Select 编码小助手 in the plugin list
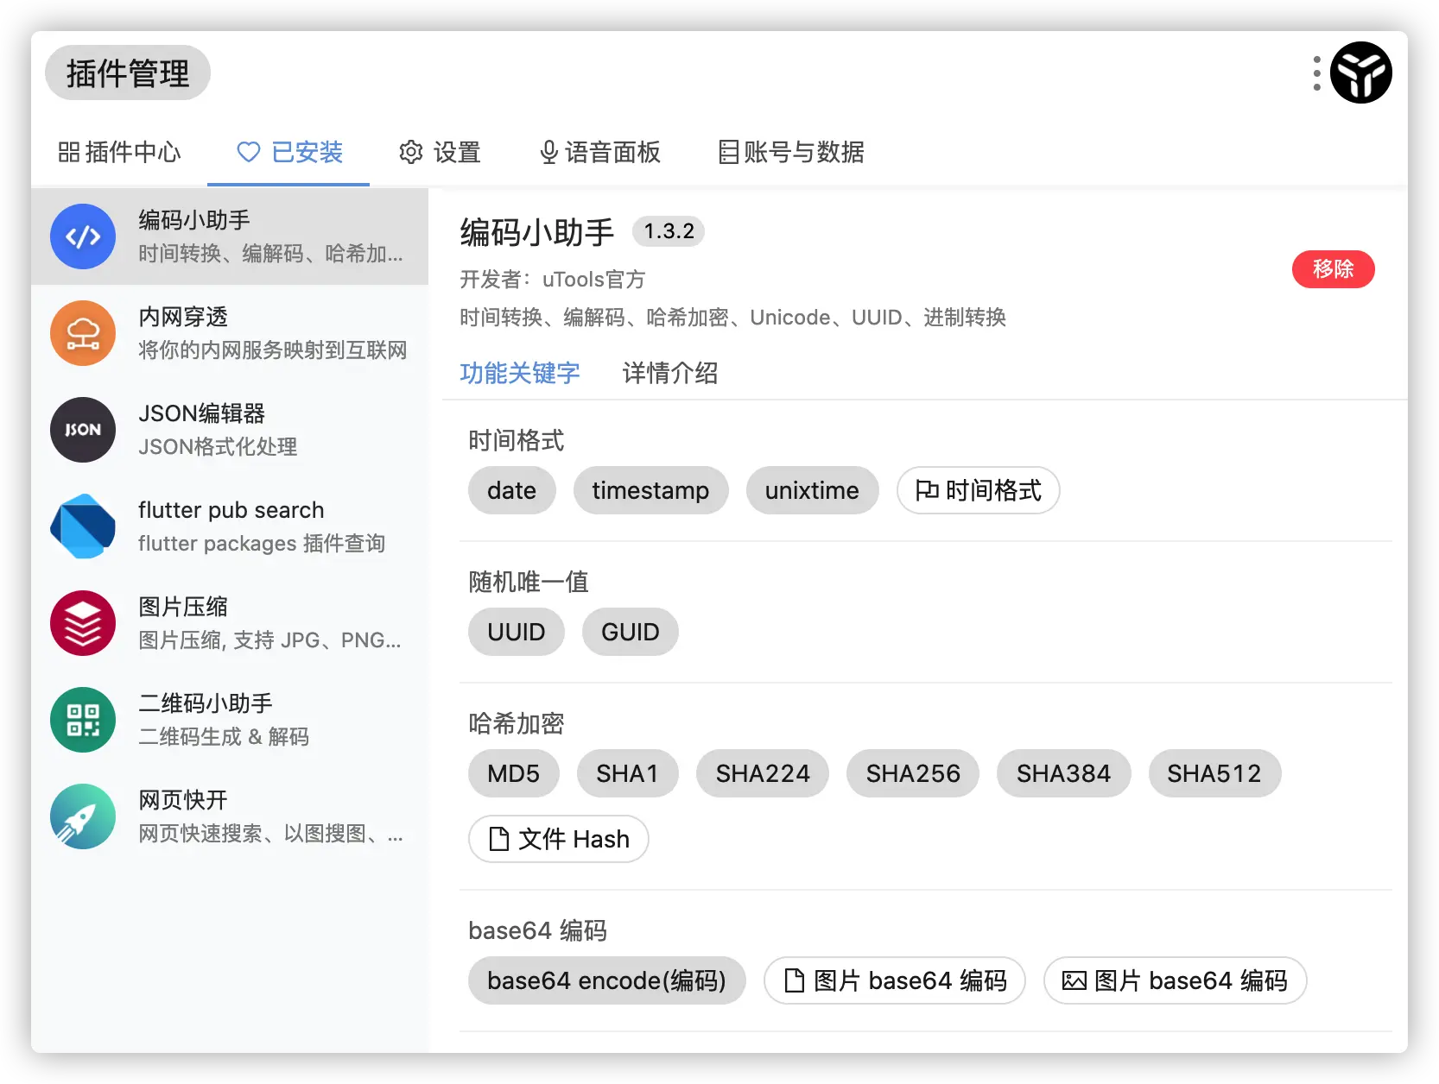 [230, 236]
